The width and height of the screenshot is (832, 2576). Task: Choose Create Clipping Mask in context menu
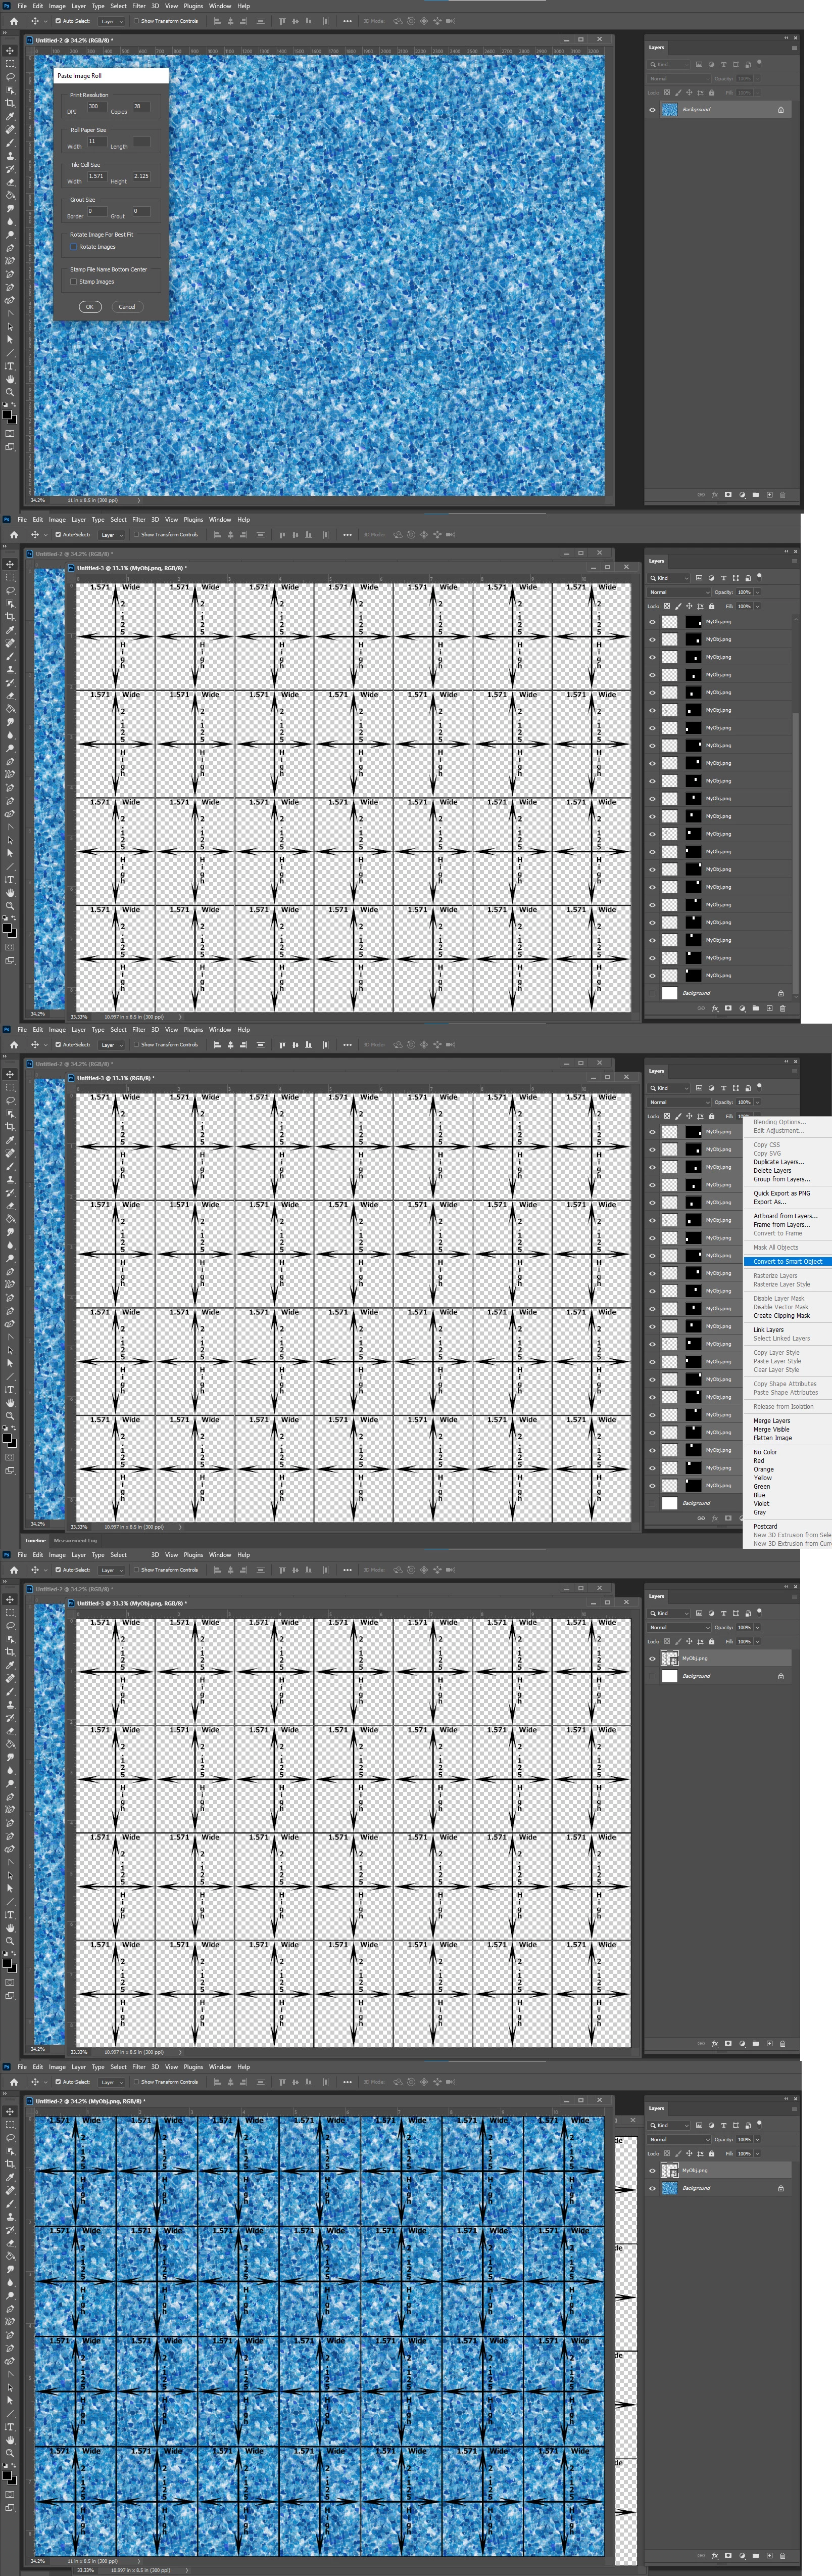(x=781, y=1316)
